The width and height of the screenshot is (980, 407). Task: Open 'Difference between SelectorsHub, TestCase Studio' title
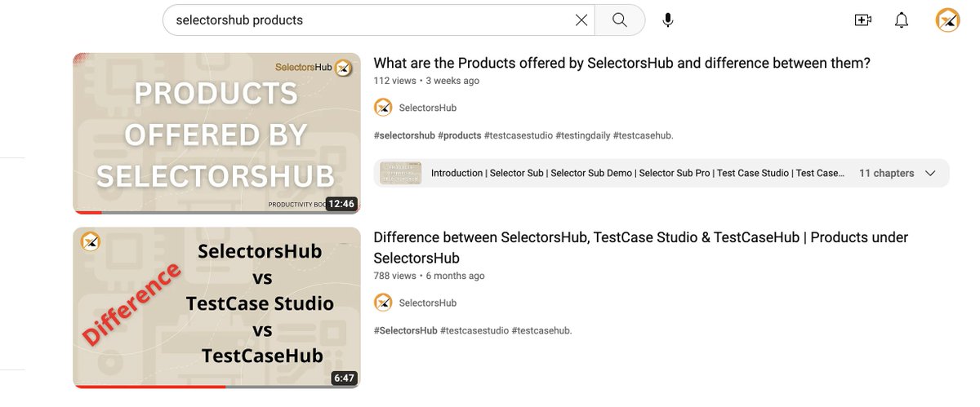tap(641, 247)
